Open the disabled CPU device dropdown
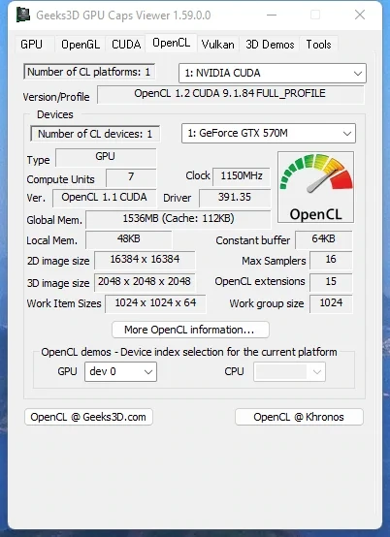The image size is (390, 537). click(x=289, y=371)
